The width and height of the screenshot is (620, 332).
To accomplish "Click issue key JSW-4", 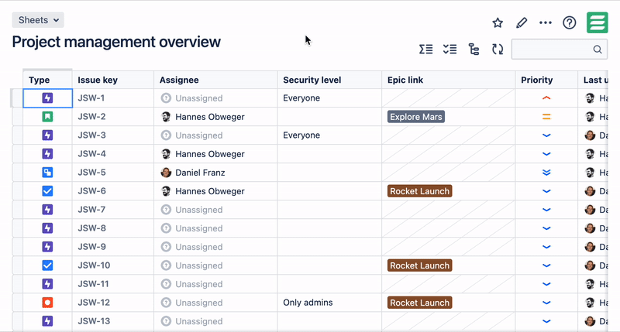I will (91, 153).
